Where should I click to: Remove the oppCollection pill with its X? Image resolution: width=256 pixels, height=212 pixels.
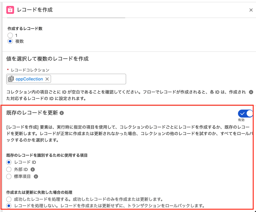(x=47, y=79)
